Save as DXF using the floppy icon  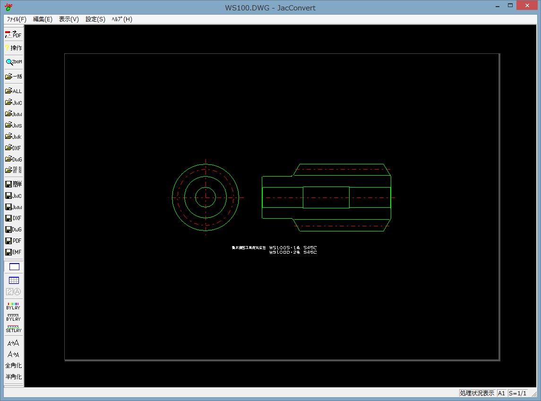tap(13, 218)
